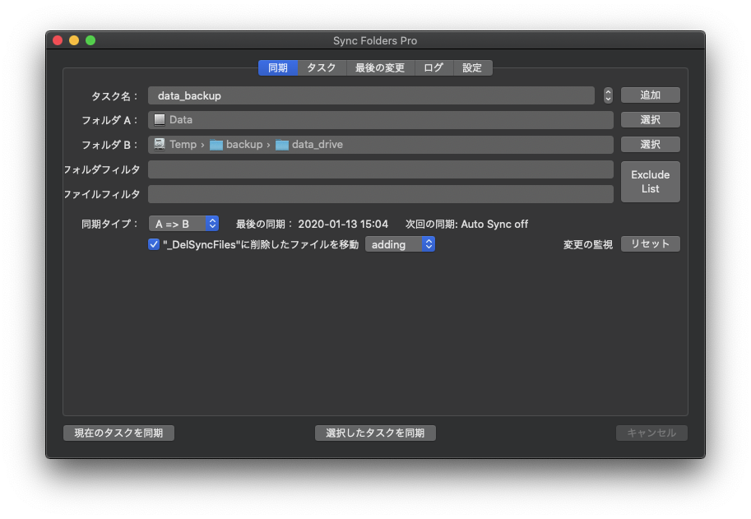Open the task name stepper arrows
Viewport: 751px width, 519px height.
pos(608,95)
